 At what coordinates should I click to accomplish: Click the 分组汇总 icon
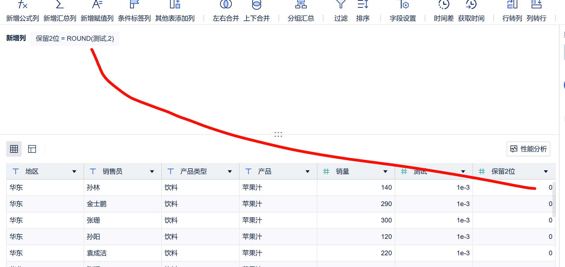[301, 4]
